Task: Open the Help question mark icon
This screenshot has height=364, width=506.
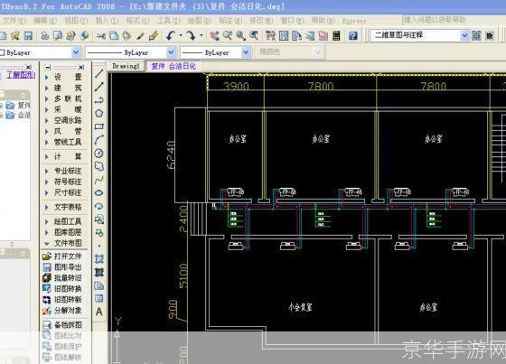Action: pyautogui.click(x=353, y=35)
